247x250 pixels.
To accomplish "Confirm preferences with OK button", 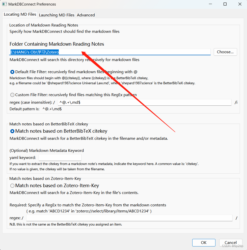I will pyautogui.click(x=204, y=242).
